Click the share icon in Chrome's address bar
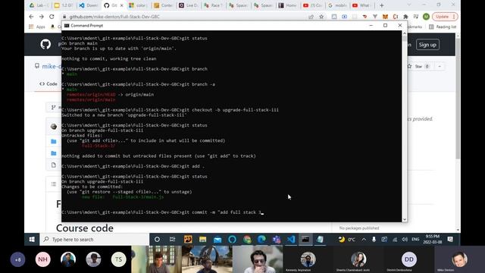The height and width of the screenshot is (273, 485). point(311,17)
